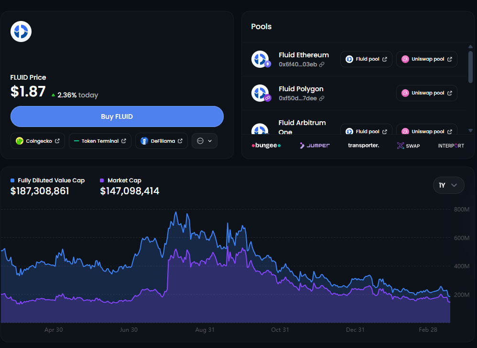
Task: Open the Coingecko external link
Action: [37, 141]
